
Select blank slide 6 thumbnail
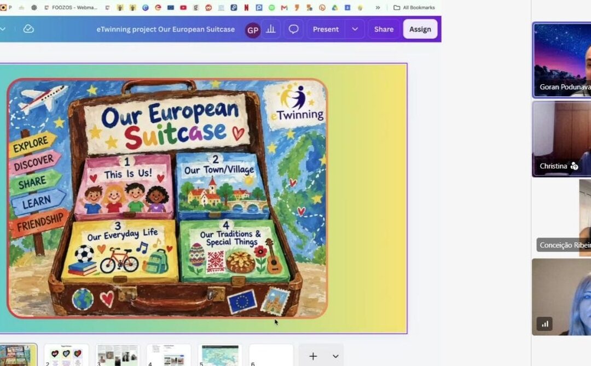(271, 355)
